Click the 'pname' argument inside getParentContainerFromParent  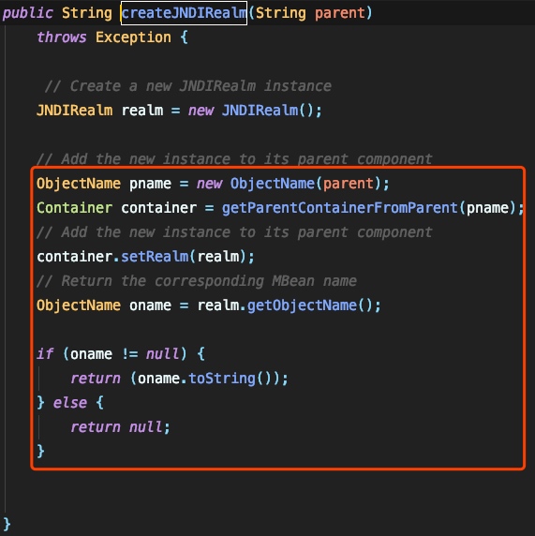[487, 208]
